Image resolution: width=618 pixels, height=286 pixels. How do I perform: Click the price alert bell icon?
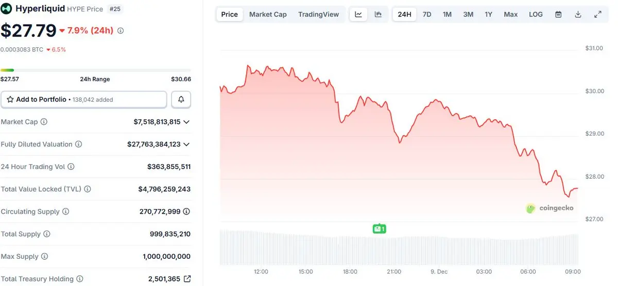click(x=181, y=100)
